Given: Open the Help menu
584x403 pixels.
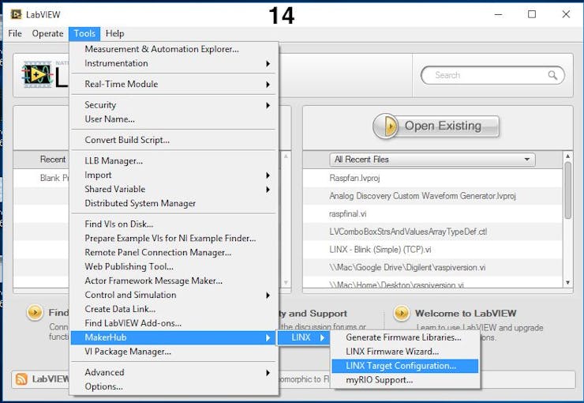Looking at the screenshot, I should click(114, 33).
